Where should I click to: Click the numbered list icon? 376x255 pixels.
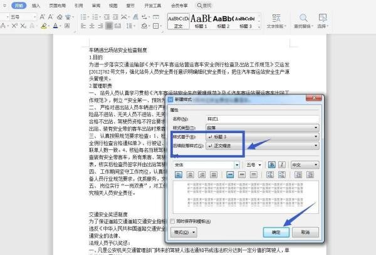click(95, 17)
